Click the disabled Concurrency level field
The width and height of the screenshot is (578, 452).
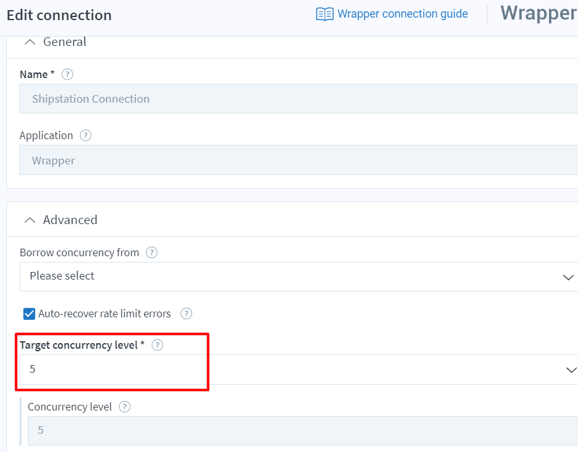303,431
